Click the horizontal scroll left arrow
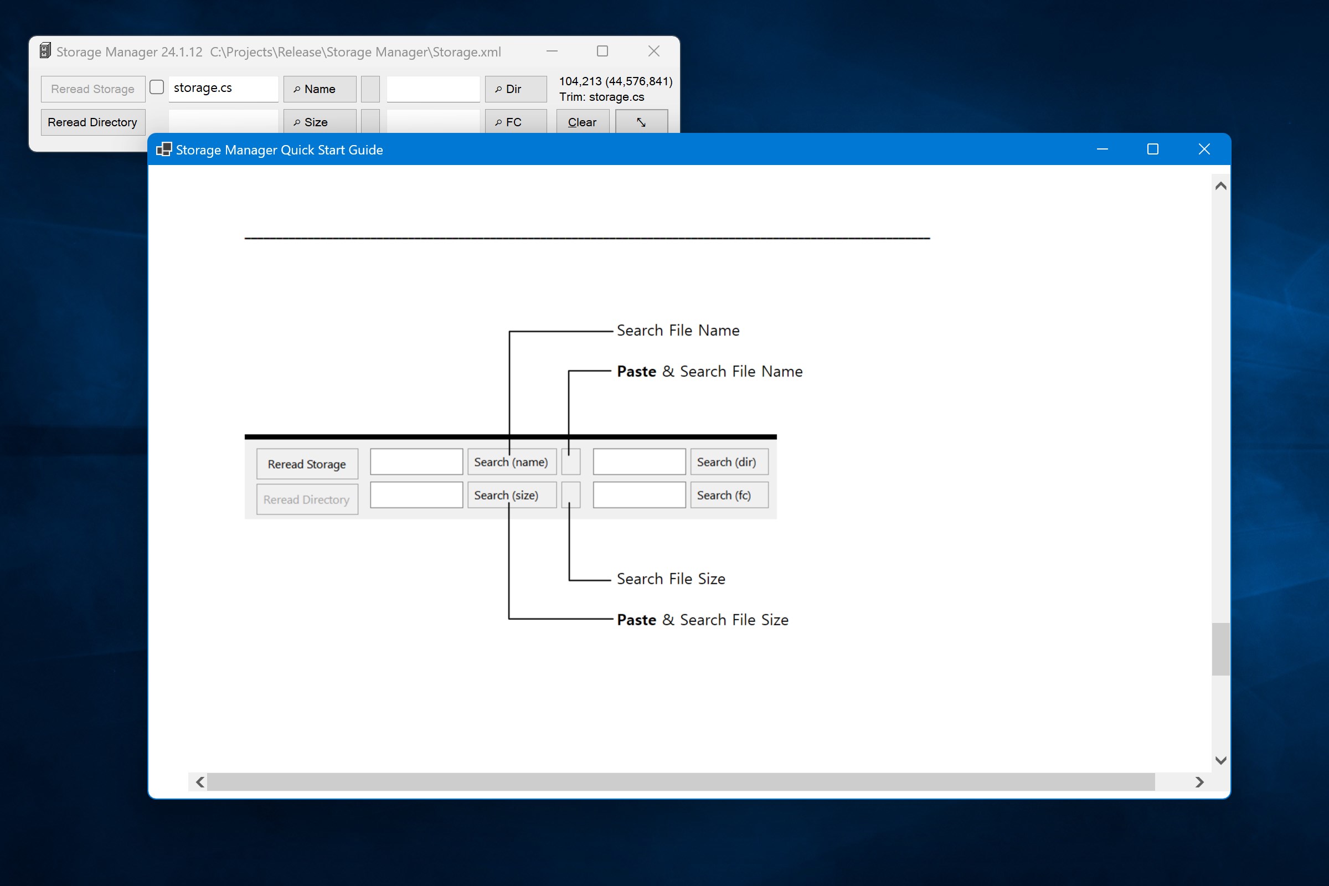Screen dimensions: 1329x886 tap(200, 781)
